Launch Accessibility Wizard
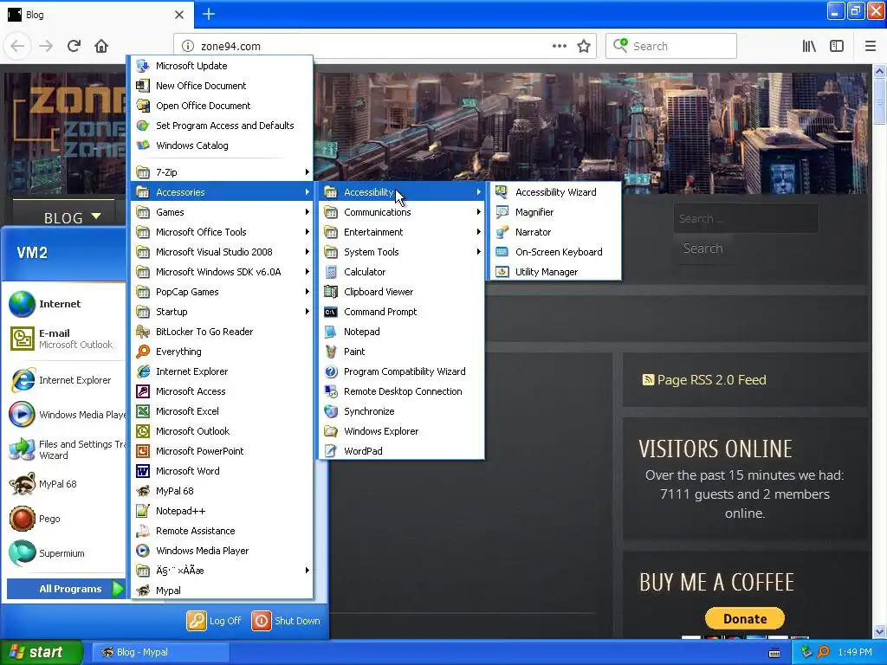Screen dimensions: 887x665 pyautogui.click(x=555, y=192)
